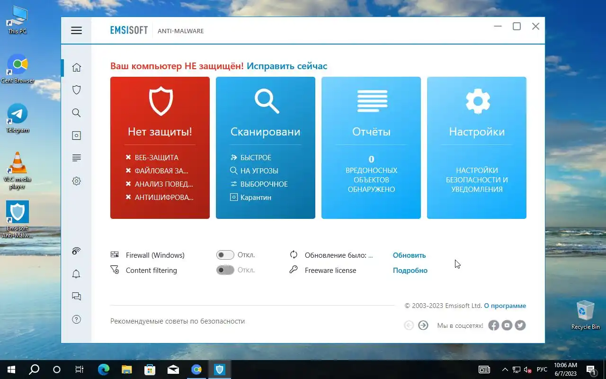Start БЫСТРОЕ quick scan

tap(251, 157)
